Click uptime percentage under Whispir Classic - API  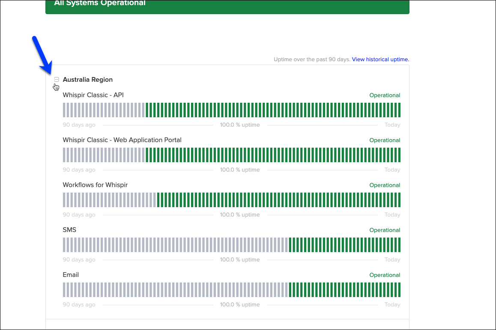pyautogui.click(x=240, y=125)
